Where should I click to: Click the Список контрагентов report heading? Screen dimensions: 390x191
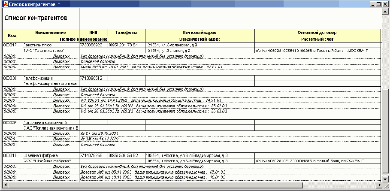36,18
